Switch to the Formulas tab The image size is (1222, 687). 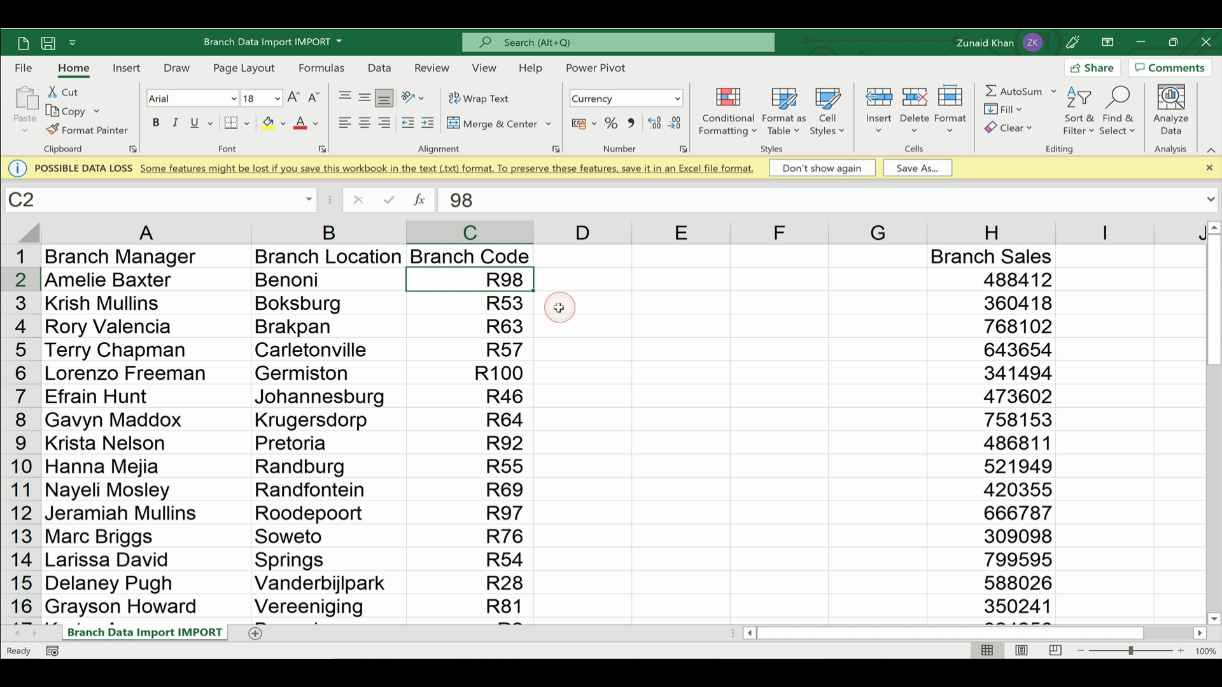pyautogui.click(x=321, y=68)
